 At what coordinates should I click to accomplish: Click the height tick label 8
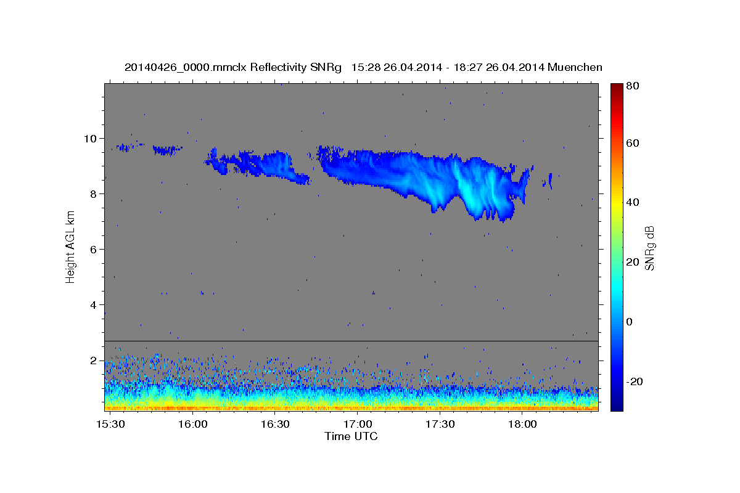[x=94, y=194]
